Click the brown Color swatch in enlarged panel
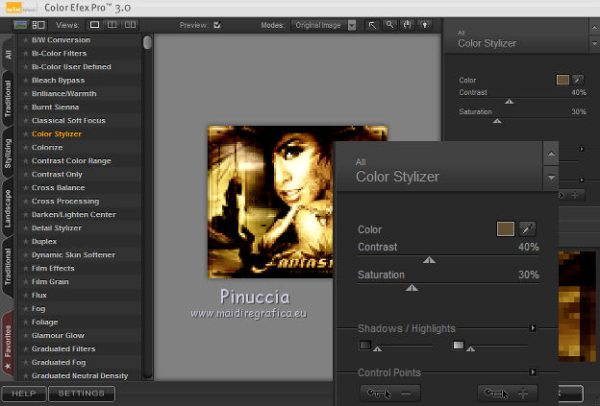The image size is (600, 406). pyautogui.click(x=505, y=228)
